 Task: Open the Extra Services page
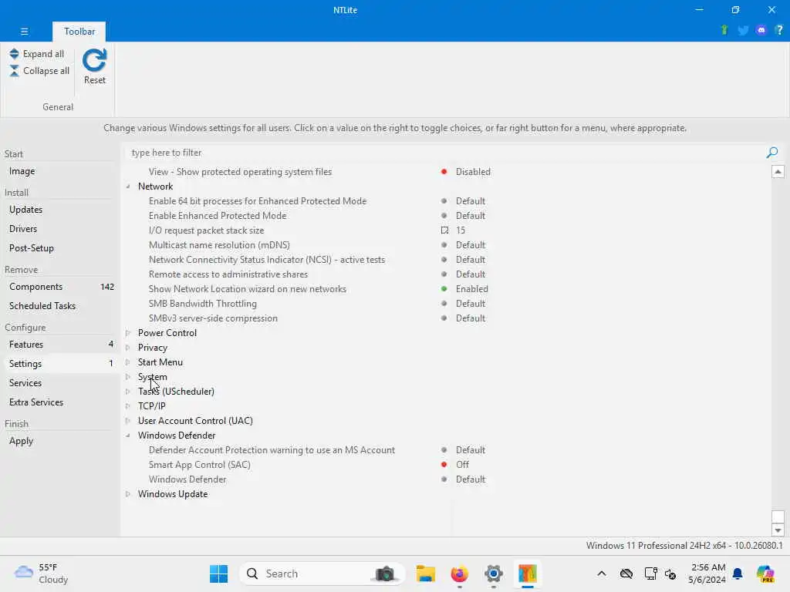36,402
